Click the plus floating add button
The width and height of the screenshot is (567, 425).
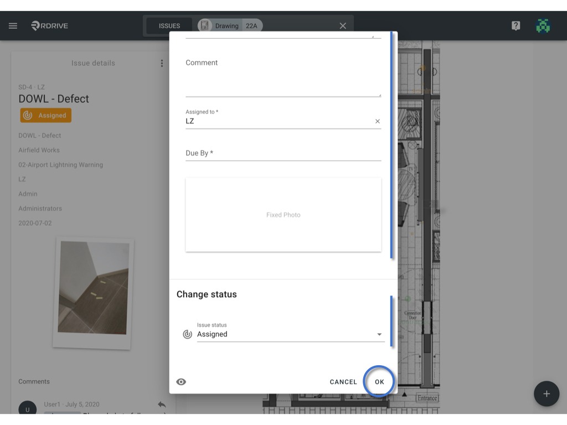(547, 393)
